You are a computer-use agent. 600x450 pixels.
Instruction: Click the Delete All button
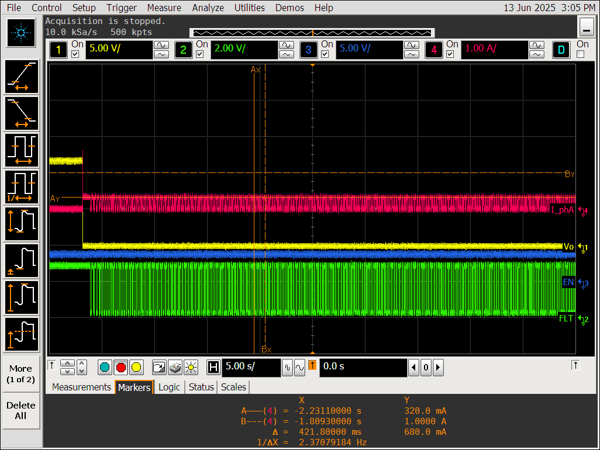[x=21, y=411]
